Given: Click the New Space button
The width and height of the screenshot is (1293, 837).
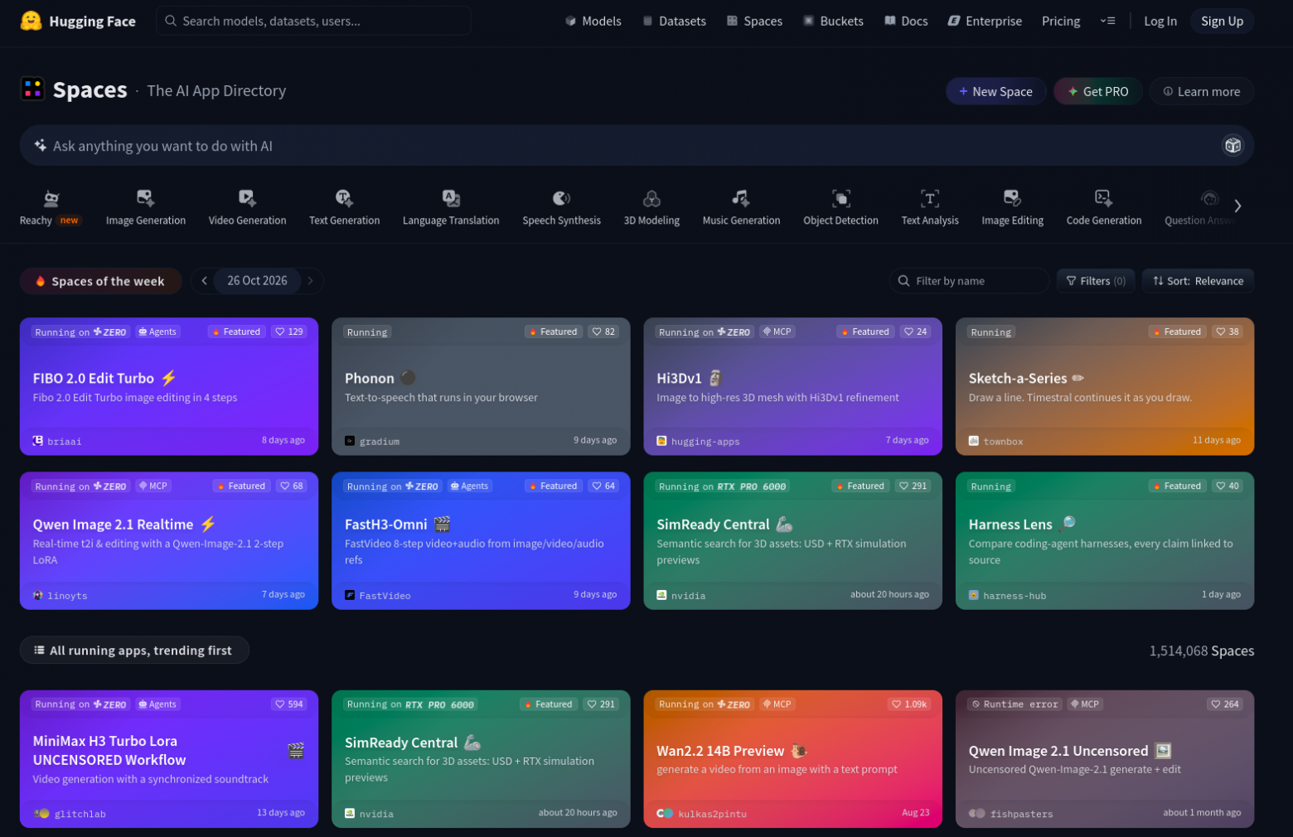Looking at the screenshot, I should 995,91.
